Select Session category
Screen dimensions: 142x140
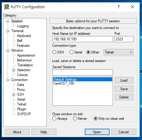point(17,21)
